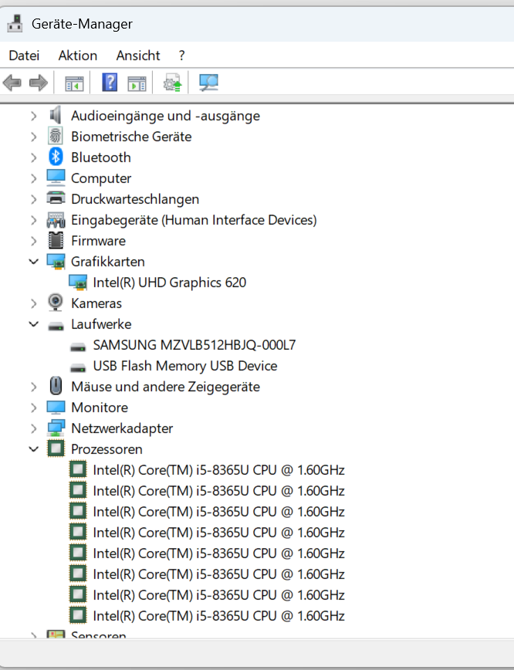This screenshot has height=670, width=514.
Task: Expand the Netzwerkadapter category
Action: [x=34, y=428]
